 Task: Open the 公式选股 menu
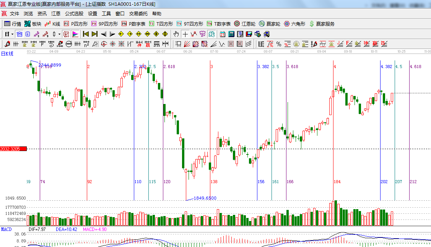point(74,13)
